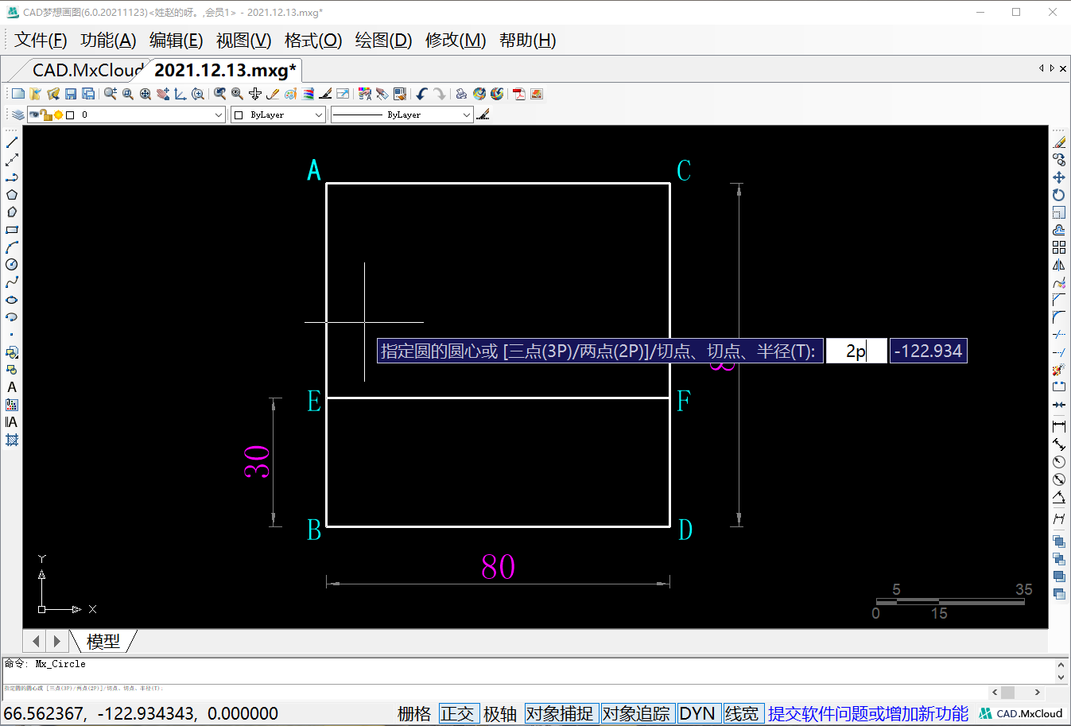Select the Rotate tool

click(1059, 195)
